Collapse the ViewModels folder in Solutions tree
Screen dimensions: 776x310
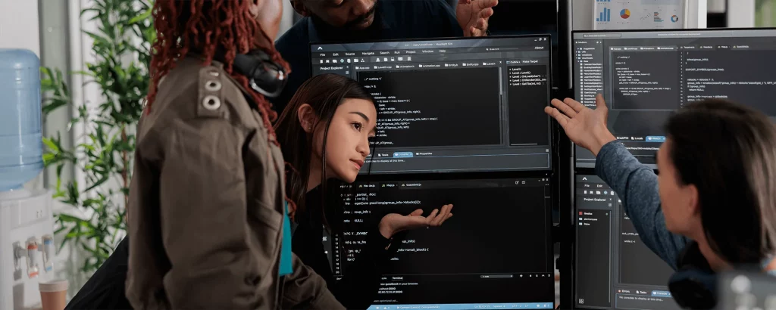(x=584, y=58)
